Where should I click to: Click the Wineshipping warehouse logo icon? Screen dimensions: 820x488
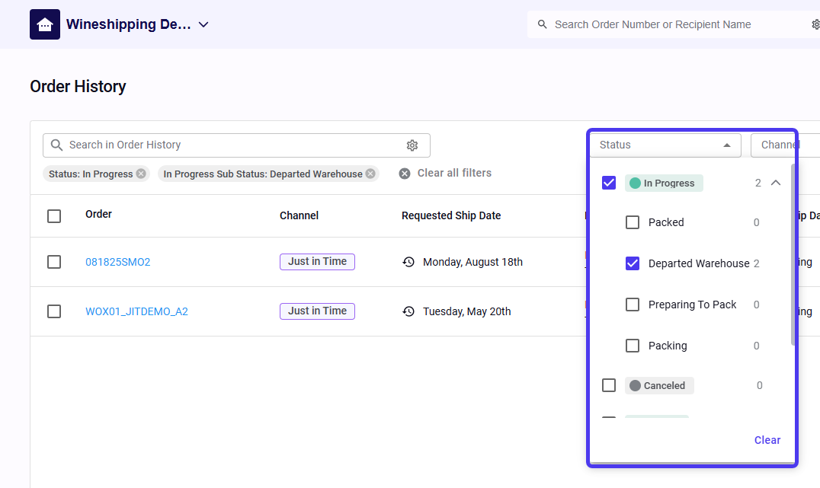tap(45, 24)
